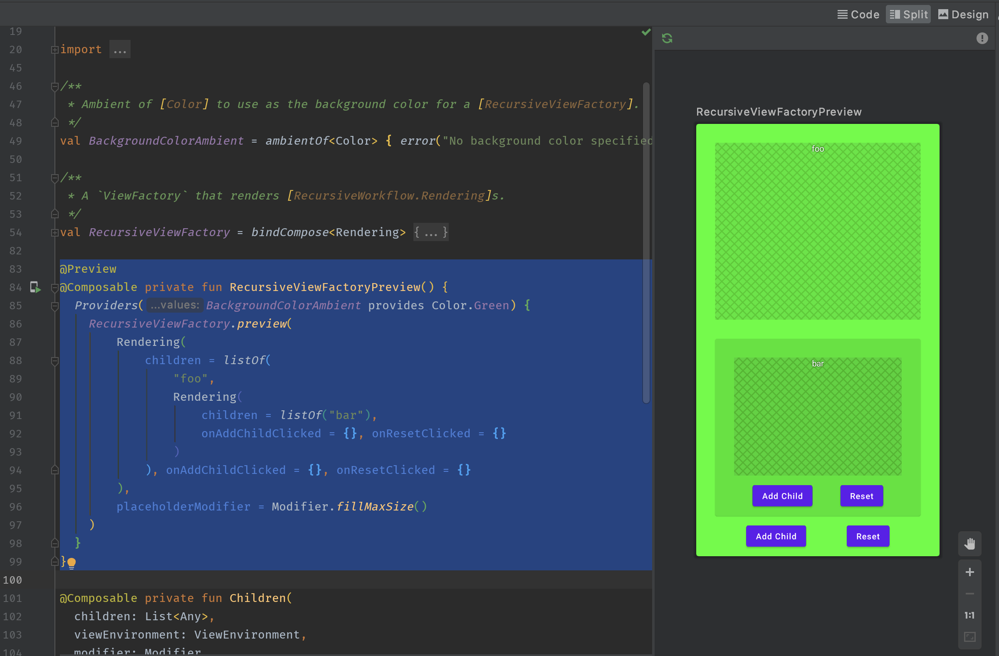Switch to Split view mode
Viewport: 999px width, 656px height.
[908, 14]
